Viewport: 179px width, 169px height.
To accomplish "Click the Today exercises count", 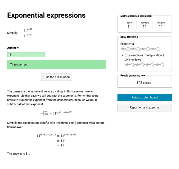I will 128,26.
